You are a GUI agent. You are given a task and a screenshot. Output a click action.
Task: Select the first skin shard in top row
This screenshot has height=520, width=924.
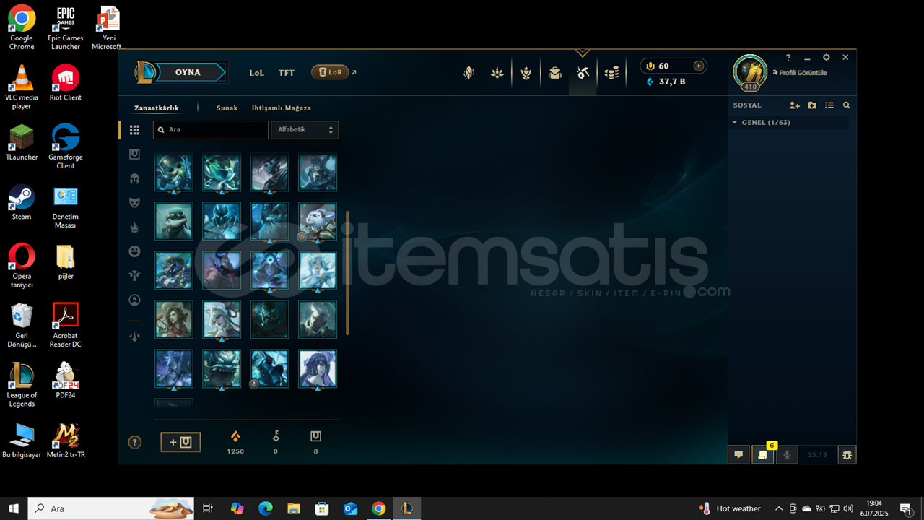tap(173, 173)
